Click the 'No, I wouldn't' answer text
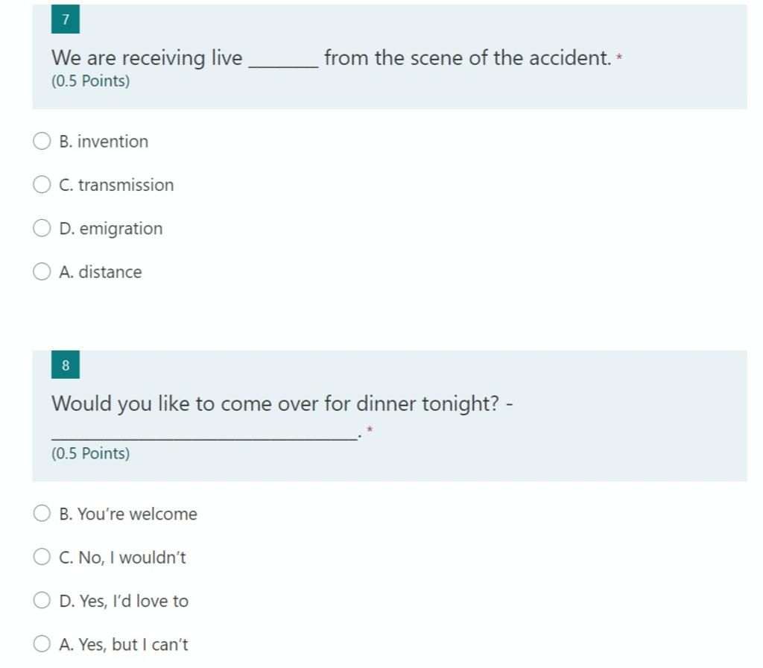 tap(133, 558)
